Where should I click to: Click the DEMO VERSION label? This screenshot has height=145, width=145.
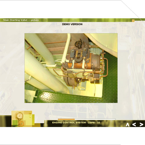click(72, 24)
